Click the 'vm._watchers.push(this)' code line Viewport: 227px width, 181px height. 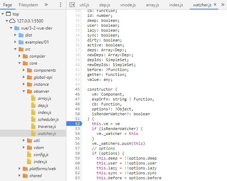point(118,143)
